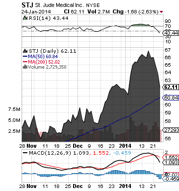Click the blue MA(50) legend line
Image resolution: width=179 pixels, height=191 pixels.
coord(25,56)
